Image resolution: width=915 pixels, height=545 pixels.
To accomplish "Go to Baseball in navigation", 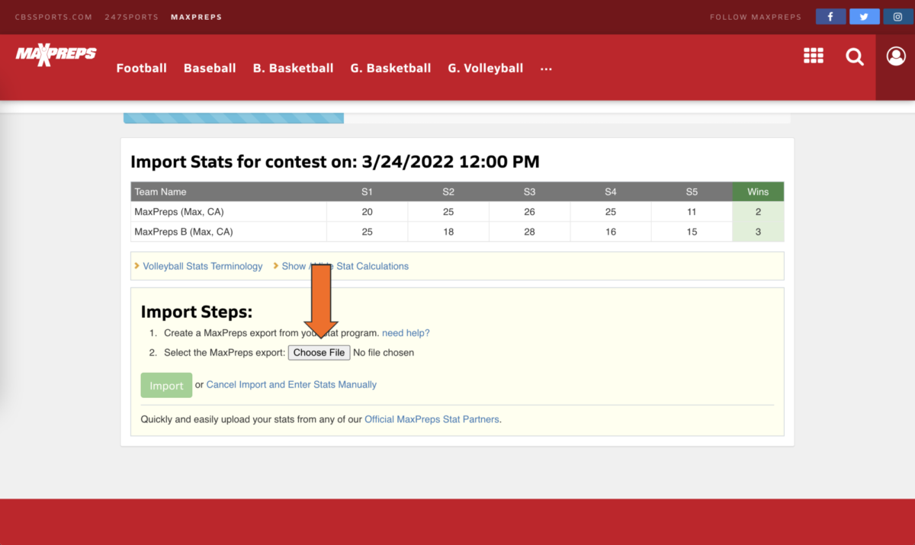I will pos(210,68).
